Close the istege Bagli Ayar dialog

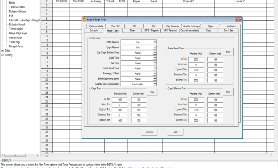pyautogui.click(x=238, y=20)
